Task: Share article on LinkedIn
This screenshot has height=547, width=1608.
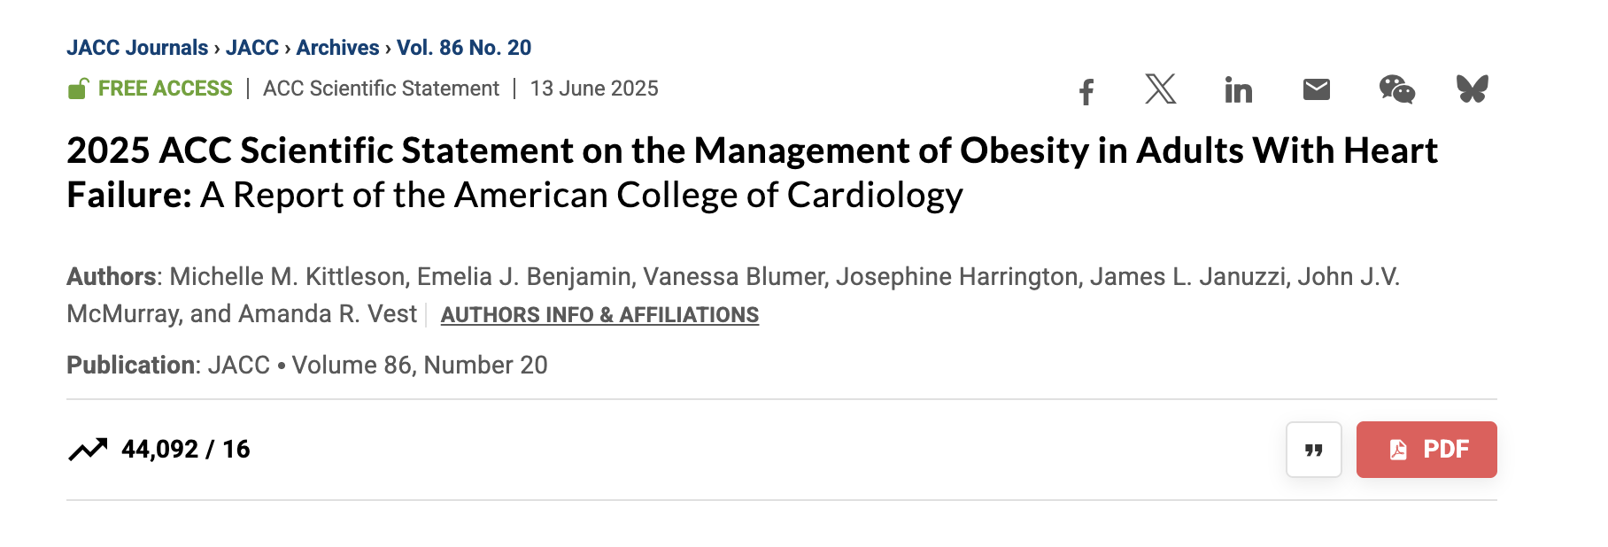Action: [1238, 89]
